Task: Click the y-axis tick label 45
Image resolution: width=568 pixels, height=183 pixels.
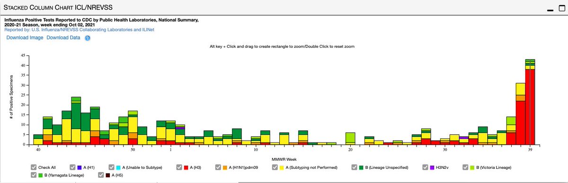Action: click(x=23, y=55)
